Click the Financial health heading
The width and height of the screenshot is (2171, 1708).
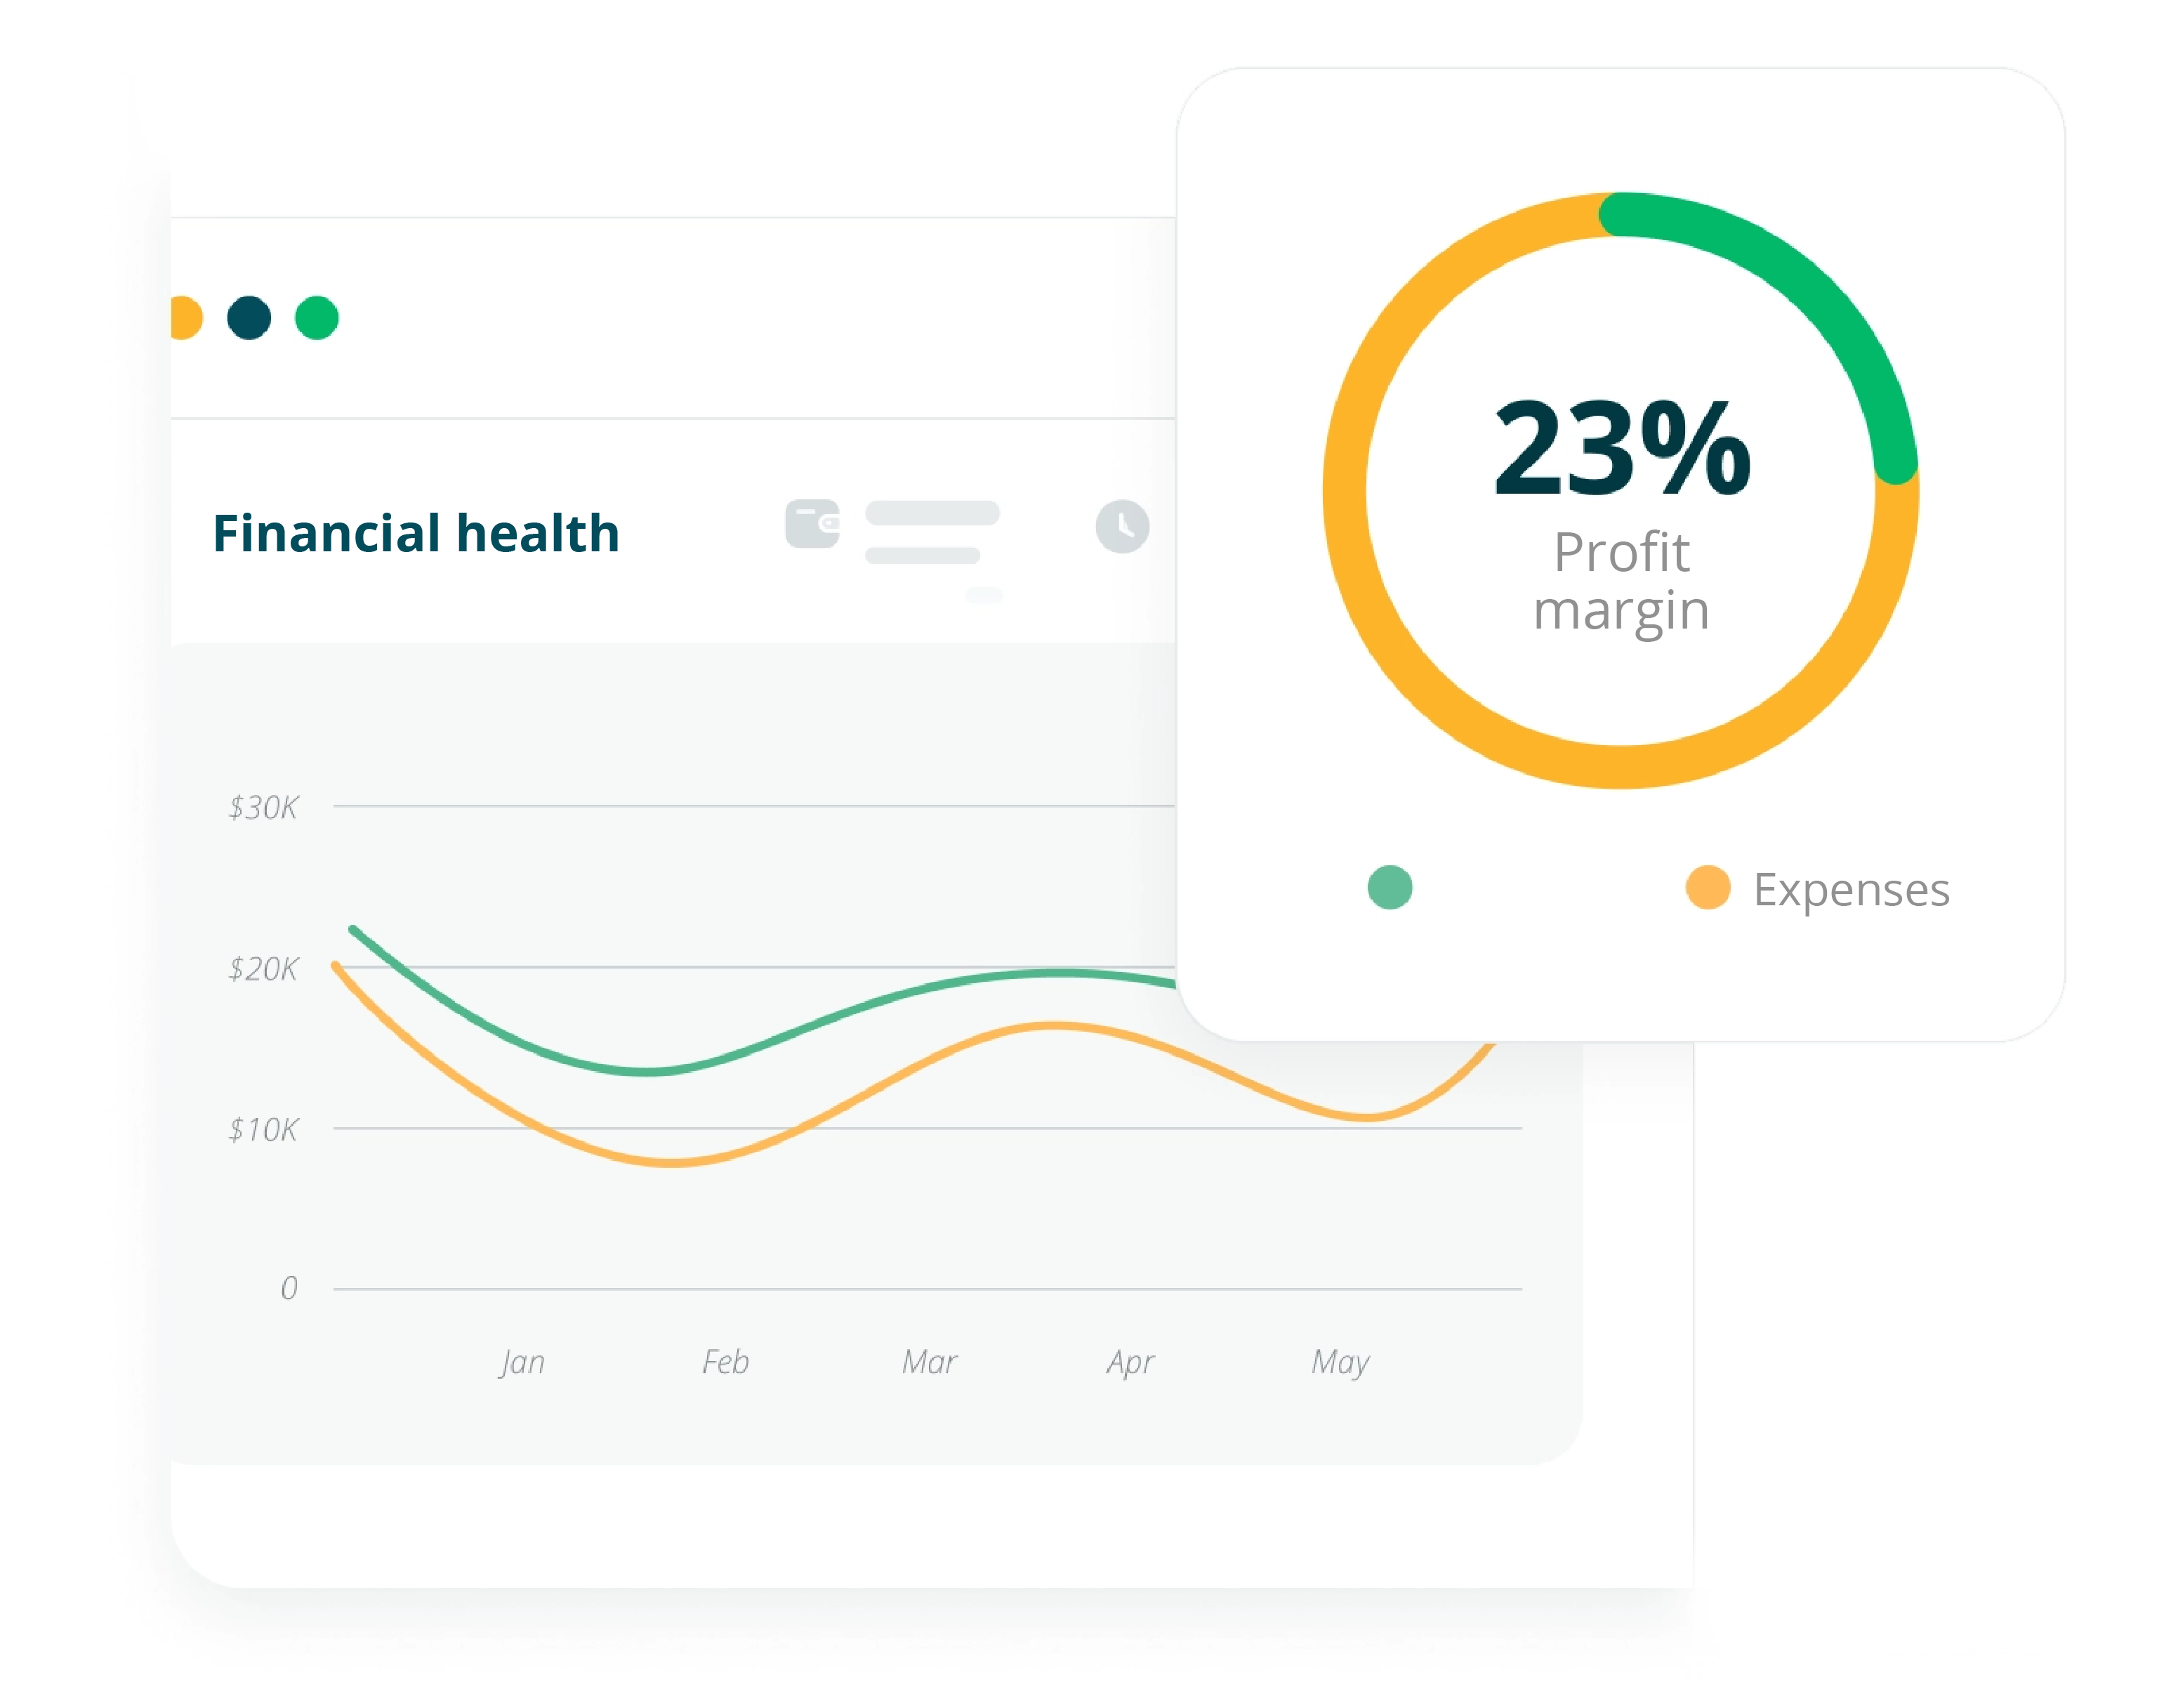[x=416, y=533]
